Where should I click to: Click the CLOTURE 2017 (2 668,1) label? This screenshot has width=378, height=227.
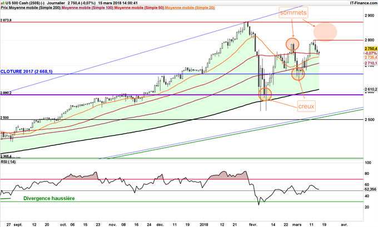tap(26, 72)
